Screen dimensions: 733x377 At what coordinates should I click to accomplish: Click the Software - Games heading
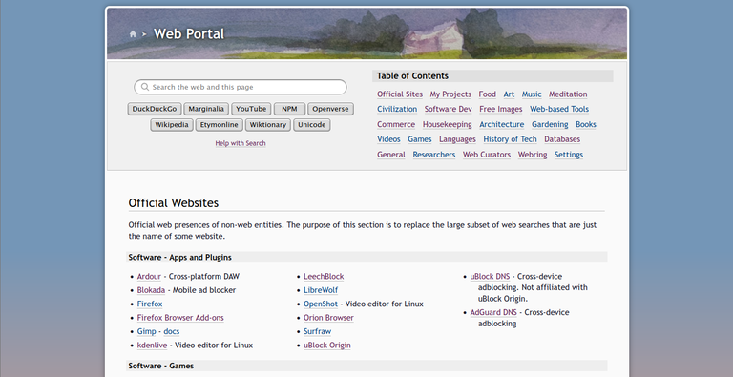click(160, 366)
